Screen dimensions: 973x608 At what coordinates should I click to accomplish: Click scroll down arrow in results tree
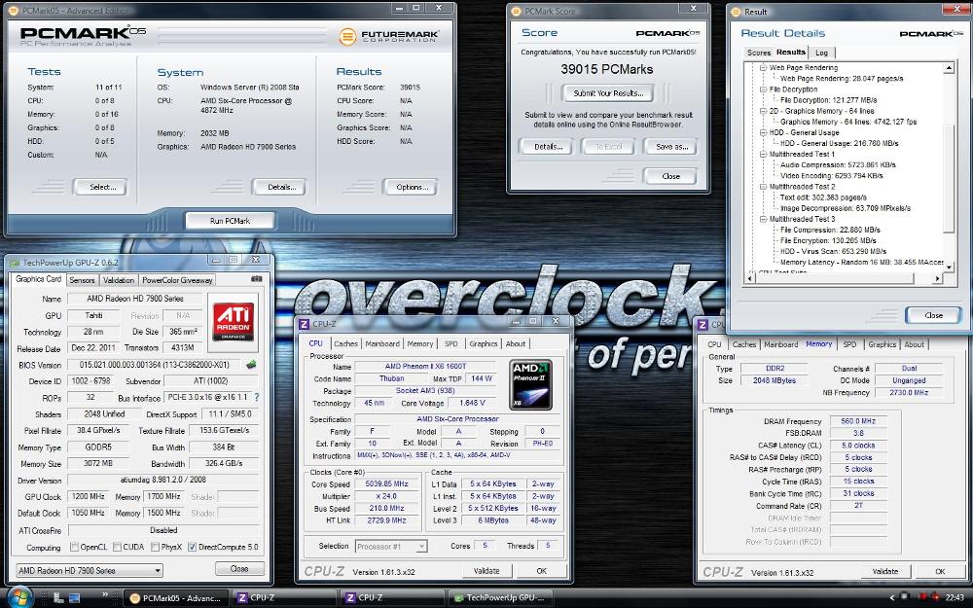(x=948, y=267)
